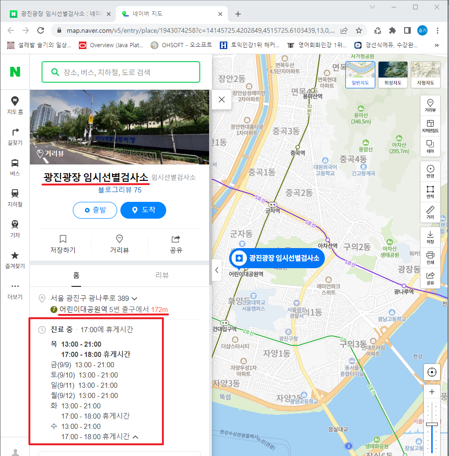Open 블로그리뷰 75 link
This screenshot has width=449, height=456.
tap(119, 190)
